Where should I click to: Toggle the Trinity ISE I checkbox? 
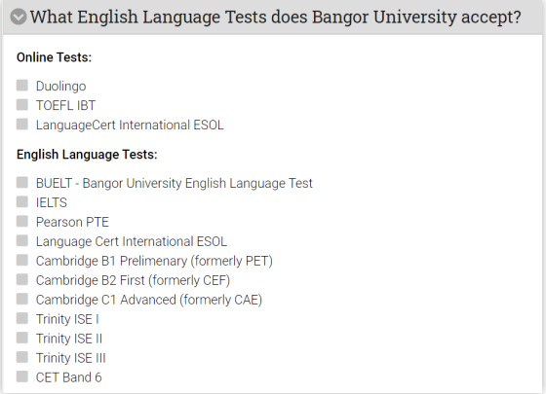pos(22,318)
